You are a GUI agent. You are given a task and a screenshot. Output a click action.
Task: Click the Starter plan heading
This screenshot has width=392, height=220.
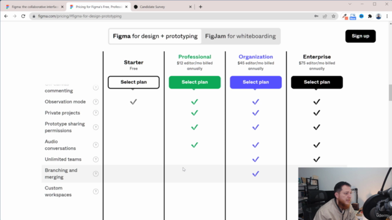click(134, 62)
